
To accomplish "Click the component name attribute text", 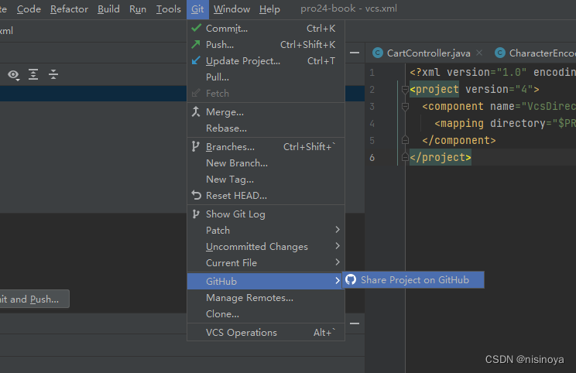I will [x=533, y=107].
